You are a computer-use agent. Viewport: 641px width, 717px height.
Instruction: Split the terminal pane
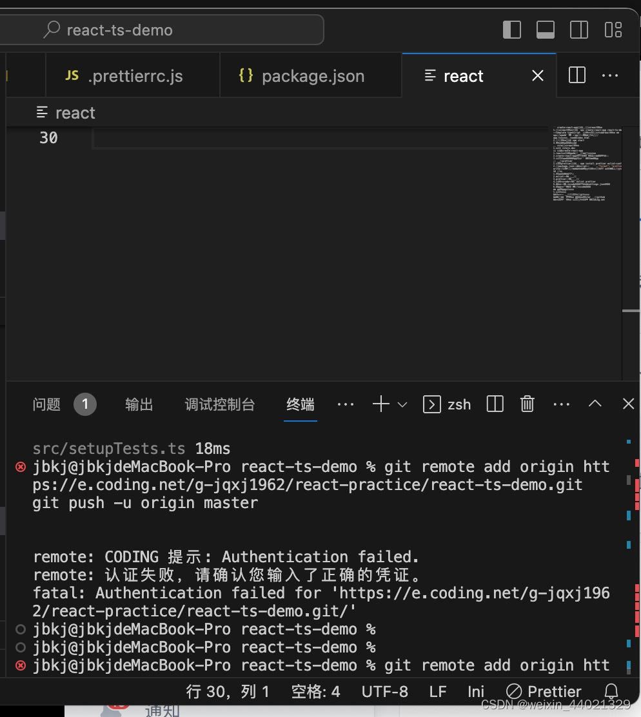pos(495,404)
